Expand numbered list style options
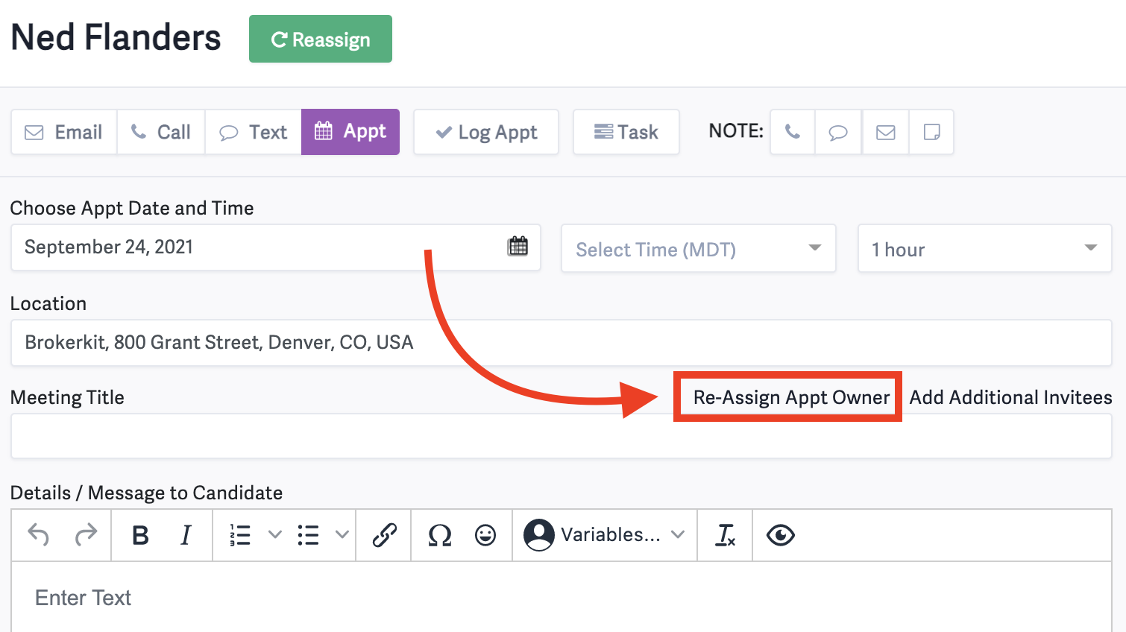This screenshot has width=1126, height=632. click(x=275, y=535)
